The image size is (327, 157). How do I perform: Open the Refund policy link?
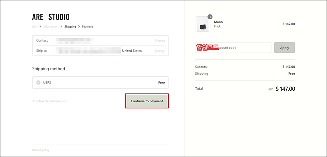coord(41,150)
